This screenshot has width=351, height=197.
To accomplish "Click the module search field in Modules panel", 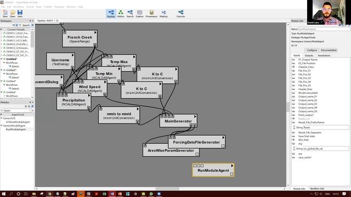I will (x=17, y=111).
